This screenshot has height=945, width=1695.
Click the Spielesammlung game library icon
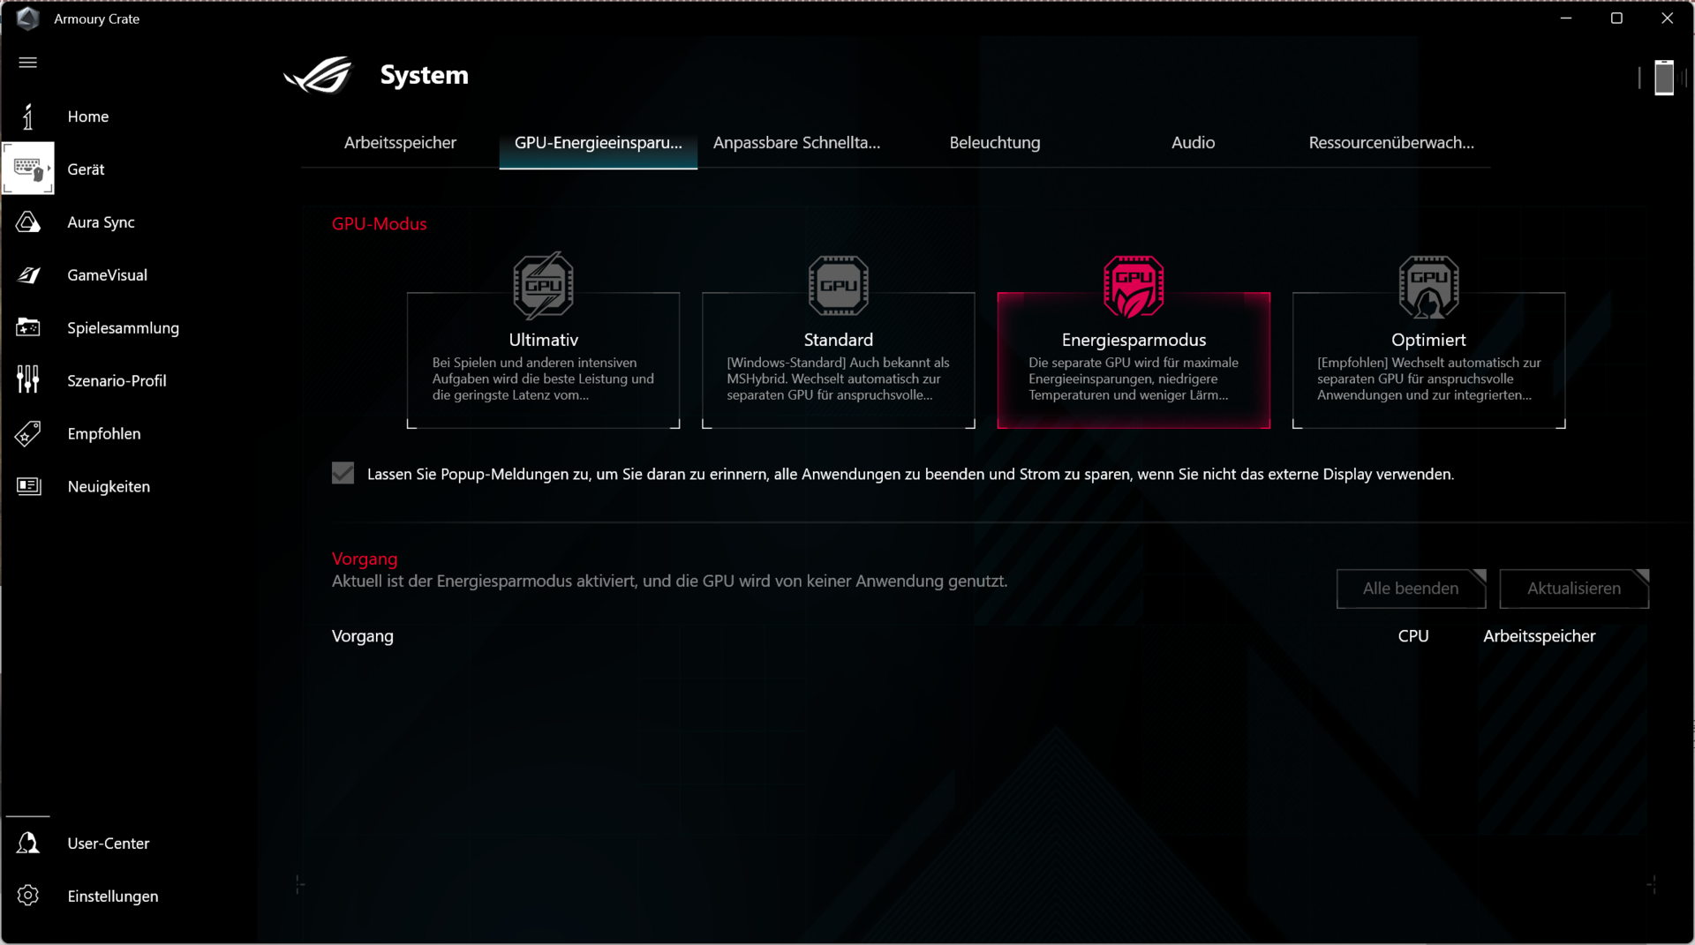point(28,327)
